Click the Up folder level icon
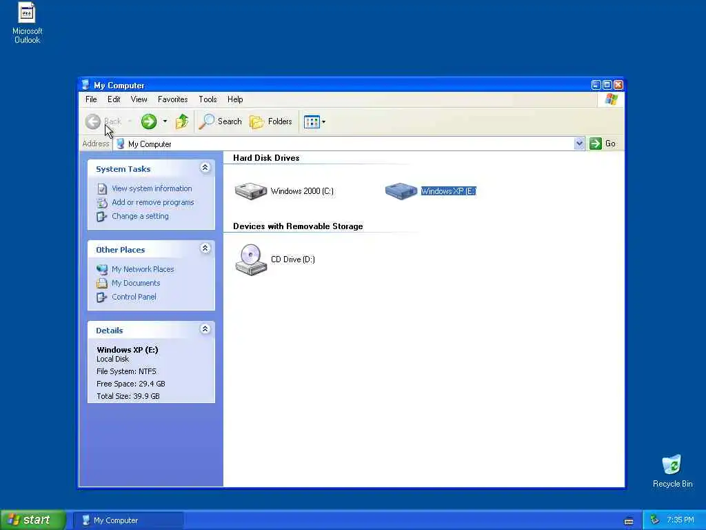Screen dimensions: 706x530 (x=182, y=121)
